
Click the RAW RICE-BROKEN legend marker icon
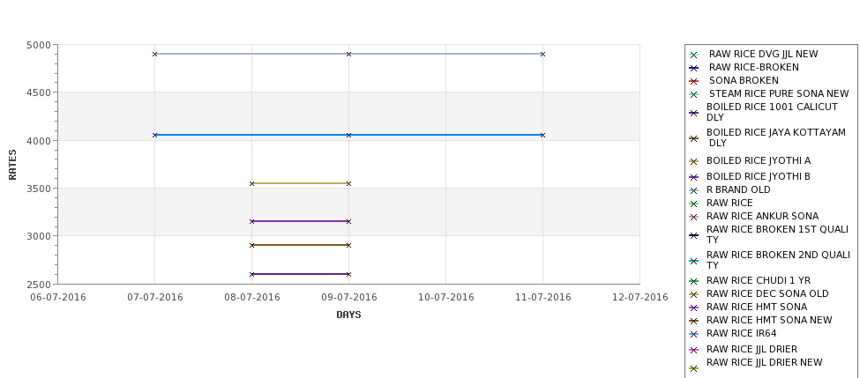click(694, 68)
